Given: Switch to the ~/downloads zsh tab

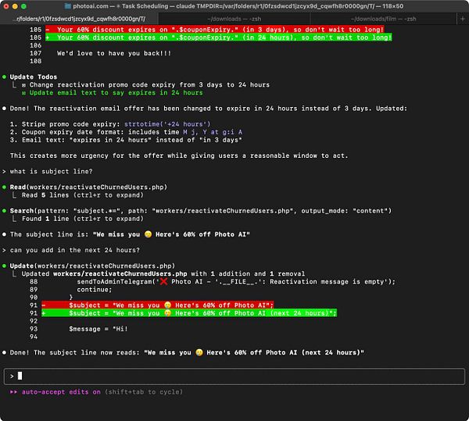Looking at the screenshot, I should (x=234, y=19).
